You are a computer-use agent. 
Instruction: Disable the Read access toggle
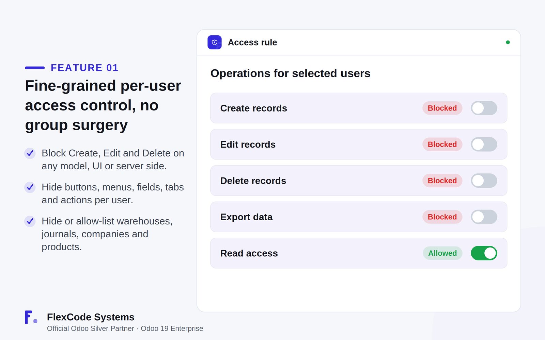click(x=484, y=253)
